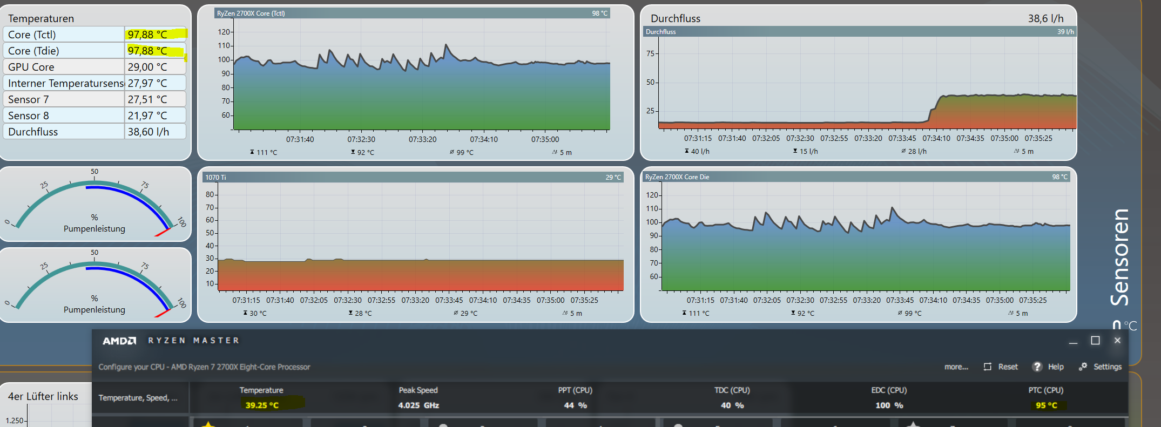Image resolution: width=1161 pixels, height=427 pixels.
Task: Select the Core (Tctl) row label
Action: pyautogui.click(x=32, y=35)
